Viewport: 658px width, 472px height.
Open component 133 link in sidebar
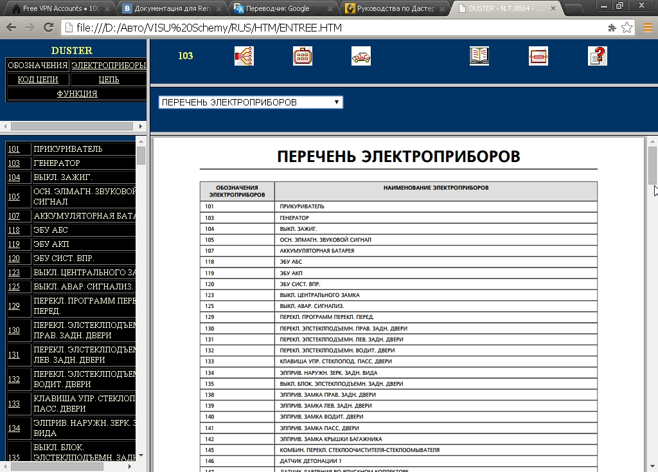coord(14,404)
